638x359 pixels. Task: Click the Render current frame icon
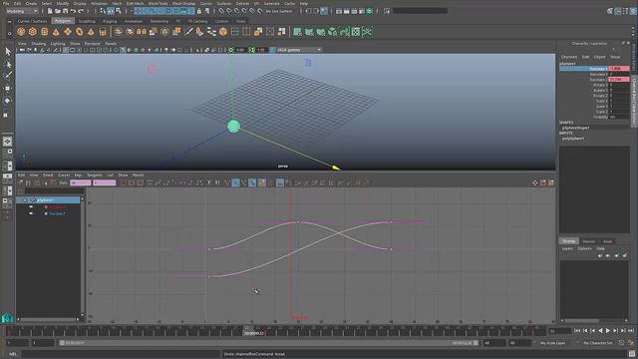(x=346, y=11)
